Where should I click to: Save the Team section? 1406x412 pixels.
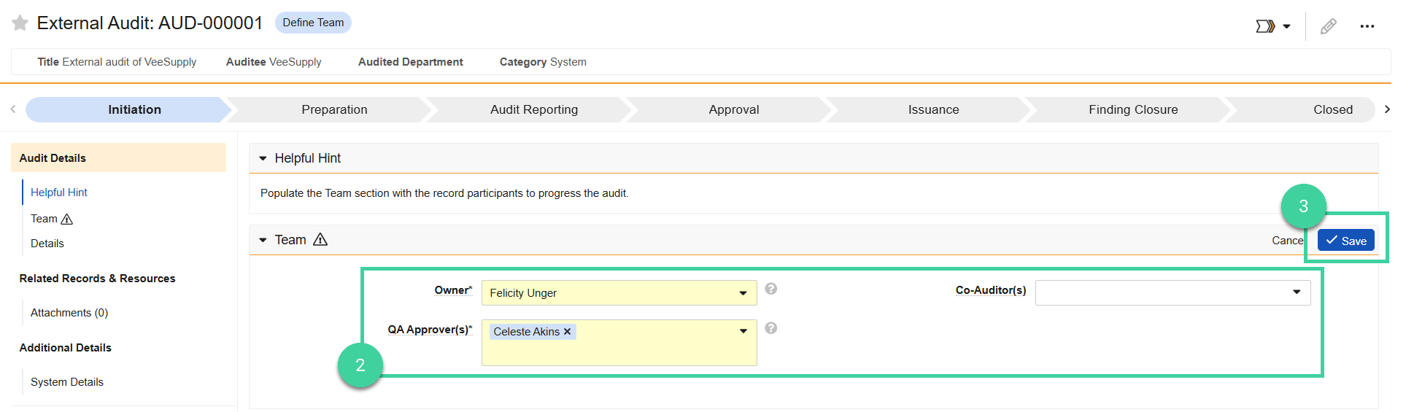1346,240
